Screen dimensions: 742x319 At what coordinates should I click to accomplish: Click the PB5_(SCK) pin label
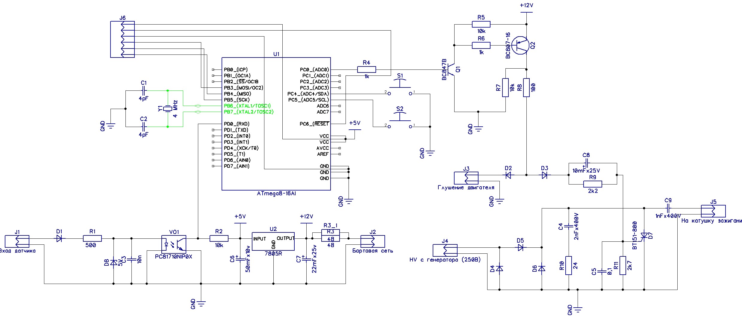pos(237,100)
